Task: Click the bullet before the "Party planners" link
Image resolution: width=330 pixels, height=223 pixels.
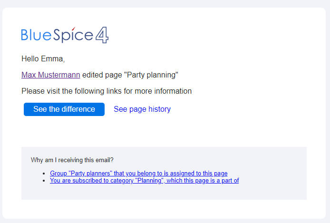Action: pyautogui.click(x=44, y=174)
